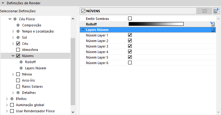Viewport: 221px width, 115px height.
Task: Collapse the Definições de Render panel
Action: coord(3,3)
